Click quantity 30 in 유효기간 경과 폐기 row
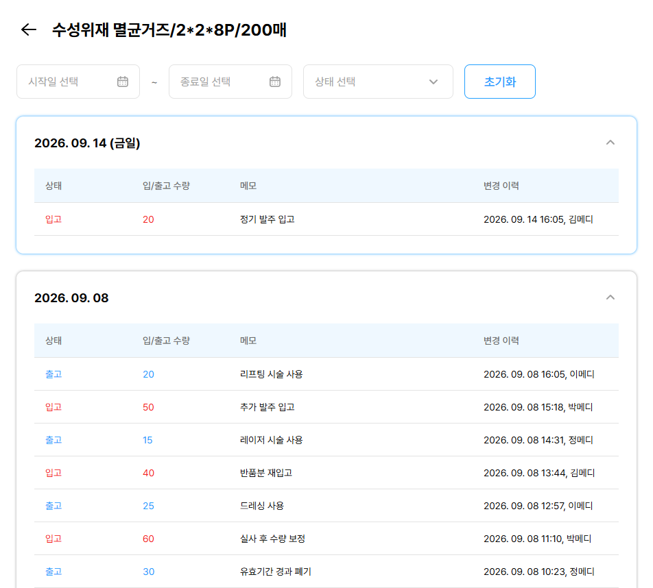Viewport: 653px width, 588px height. click(x=148, y=572)
